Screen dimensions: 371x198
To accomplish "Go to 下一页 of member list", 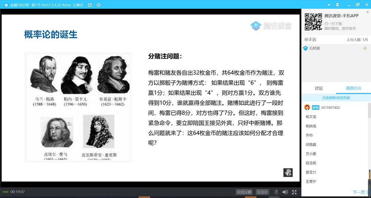I will click(360, 192).
